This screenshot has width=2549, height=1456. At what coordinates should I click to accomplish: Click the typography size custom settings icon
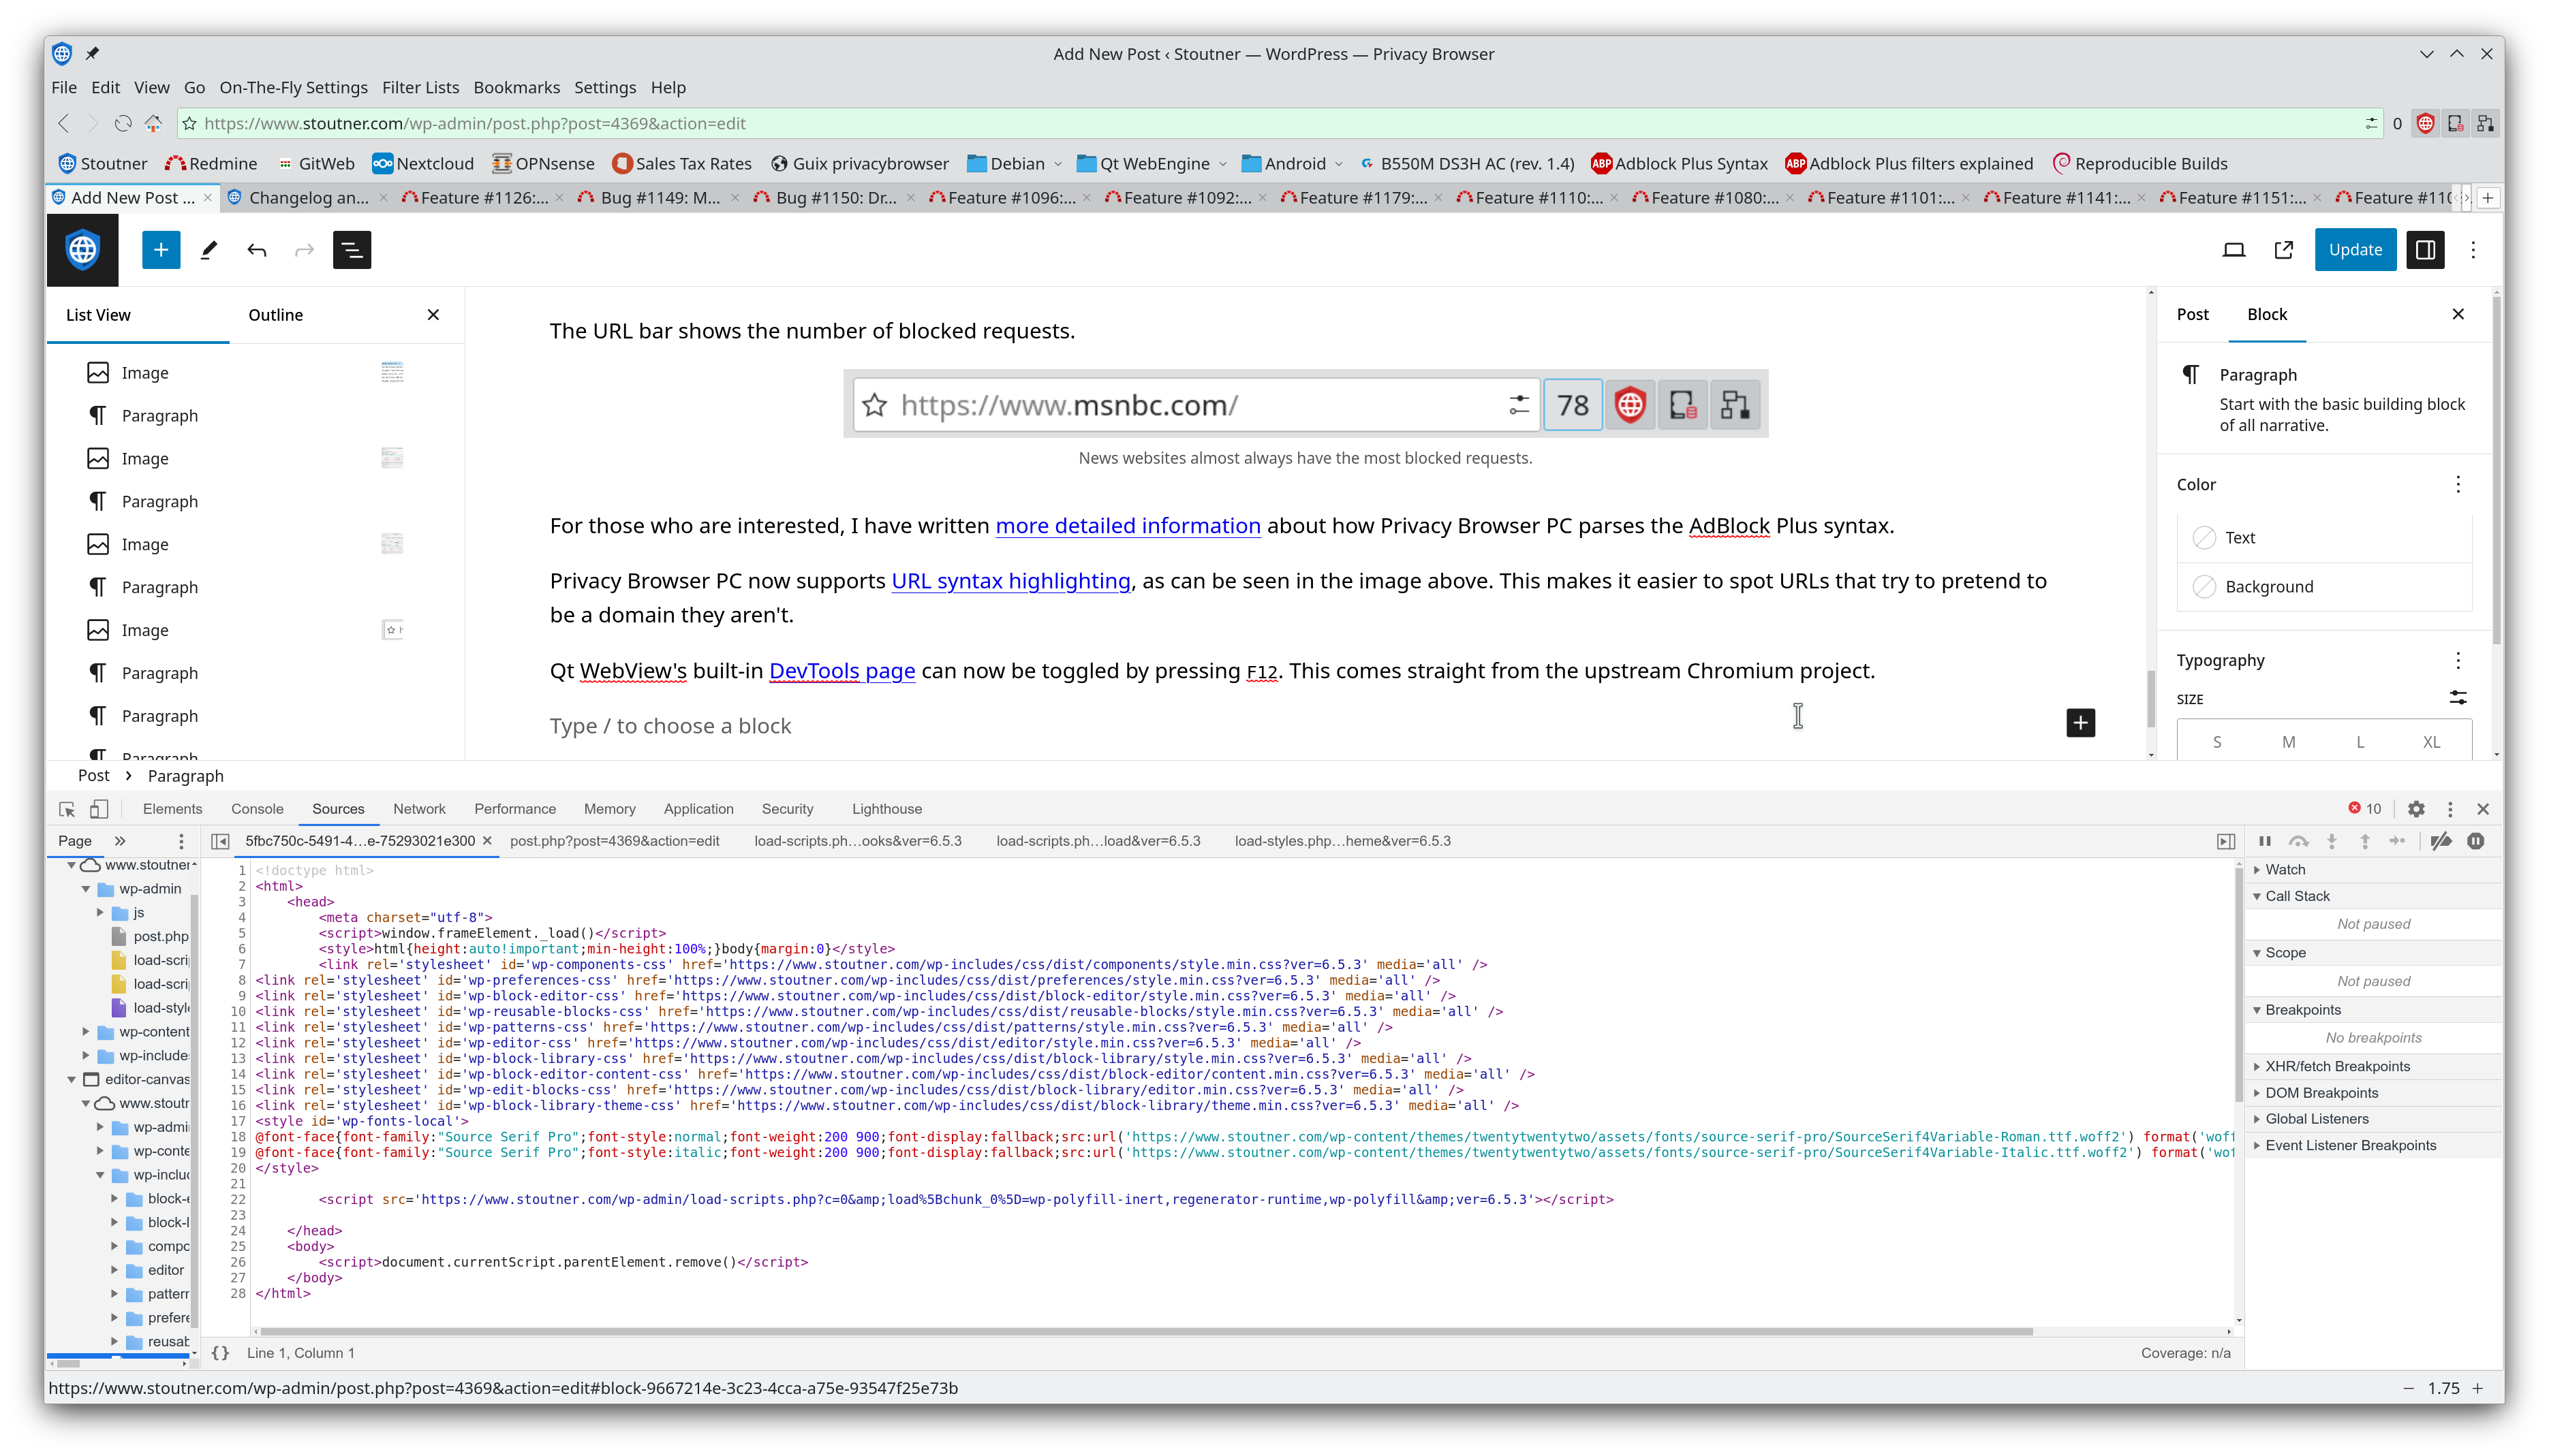[x=2458, y=698]
